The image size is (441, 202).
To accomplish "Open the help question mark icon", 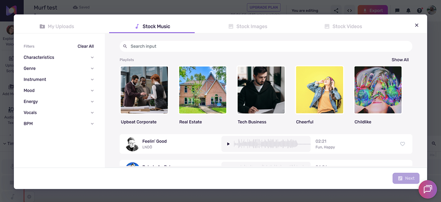I will pyautogui.click(x=419, y=11).
